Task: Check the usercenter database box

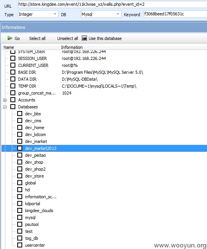Action: 20,245
